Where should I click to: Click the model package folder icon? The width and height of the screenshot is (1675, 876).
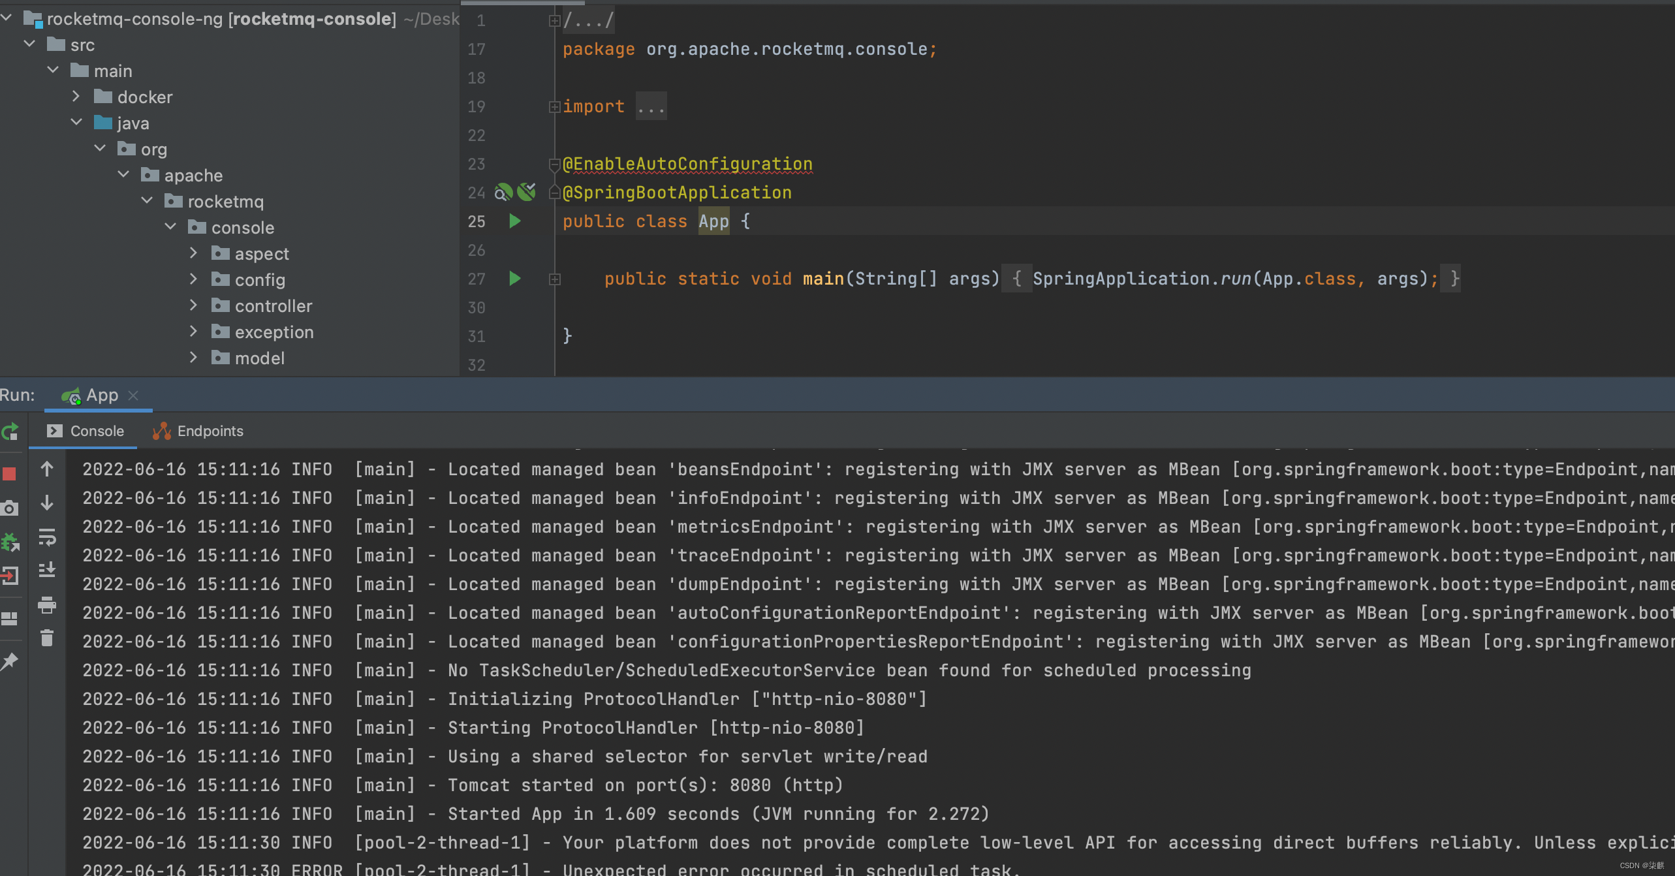(221, 358)
